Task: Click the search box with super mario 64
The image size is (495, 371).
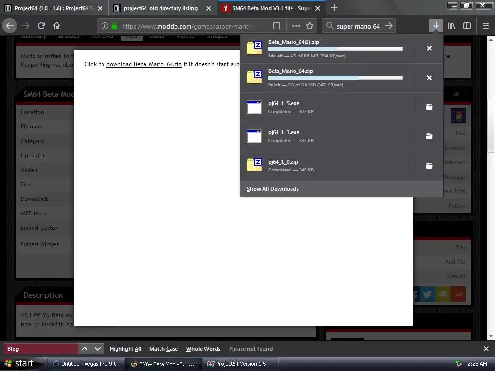Action: point(358,26)
